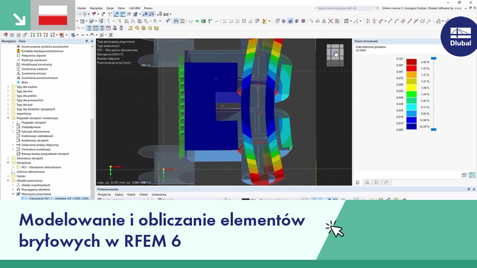Image resolution: width=477 pixels, height=268 pixels.
Task: Undock the Podsumowanie panel
Action: pyautogui.click(x=469, y=189)
